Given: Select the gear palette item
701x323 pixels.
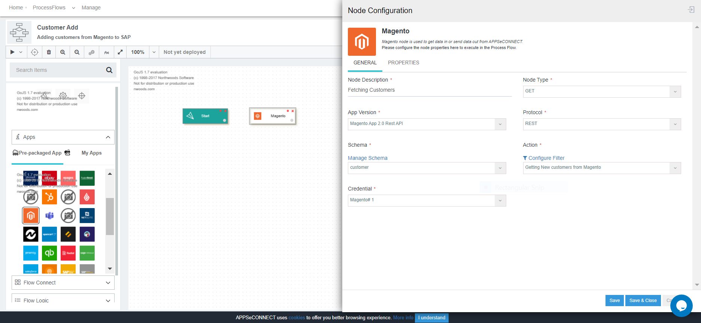Looking at the screenshot, I should pyautogui.click(x=63, y=96).
